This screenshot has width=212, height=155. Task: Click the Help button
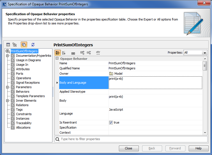pyautogui.click(x=198, y=148)
